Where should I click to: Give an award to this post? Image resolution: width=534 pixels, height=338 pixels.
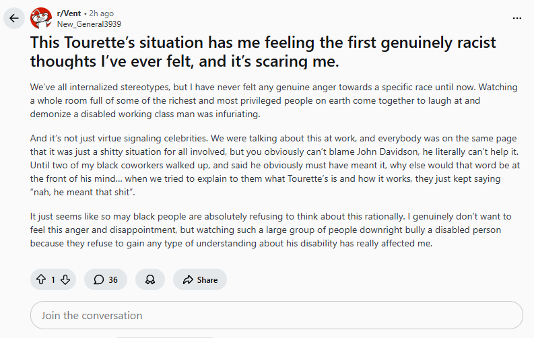point(150,279)
